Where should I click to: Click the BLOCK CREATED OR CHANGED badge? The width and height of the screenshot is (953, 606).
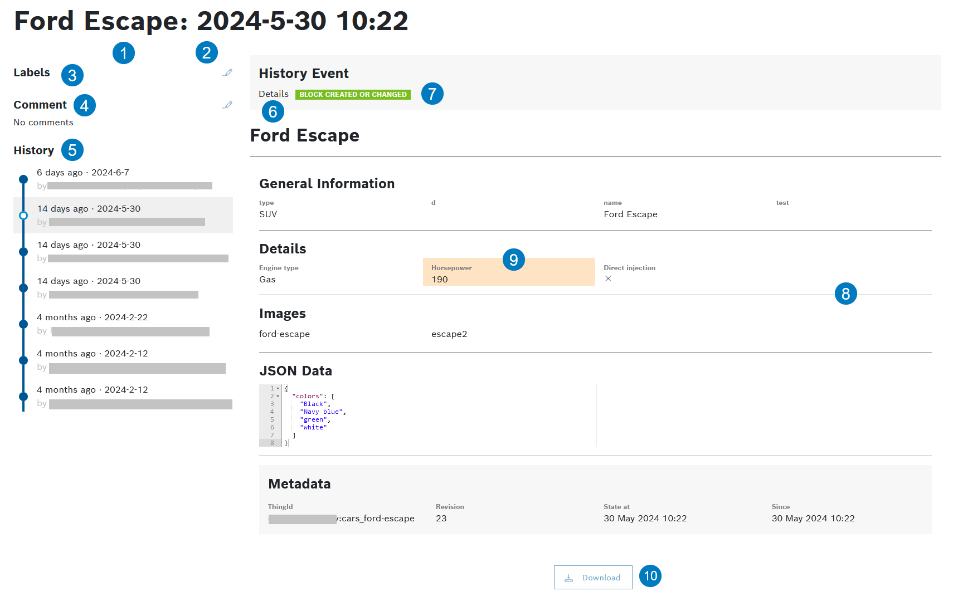click(353, 95)
